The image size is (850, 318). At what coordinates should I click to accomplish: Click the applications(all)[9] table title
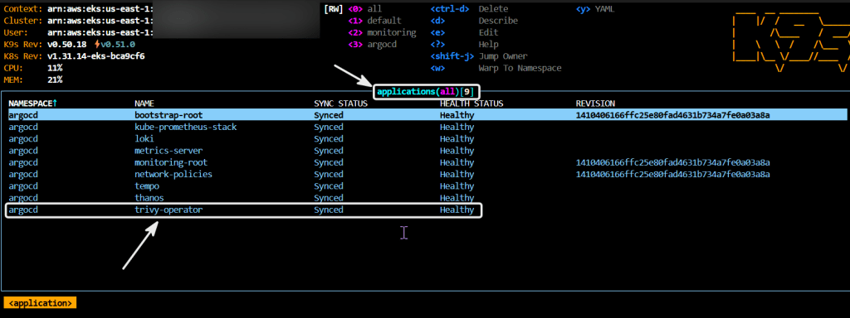[425, 91]
